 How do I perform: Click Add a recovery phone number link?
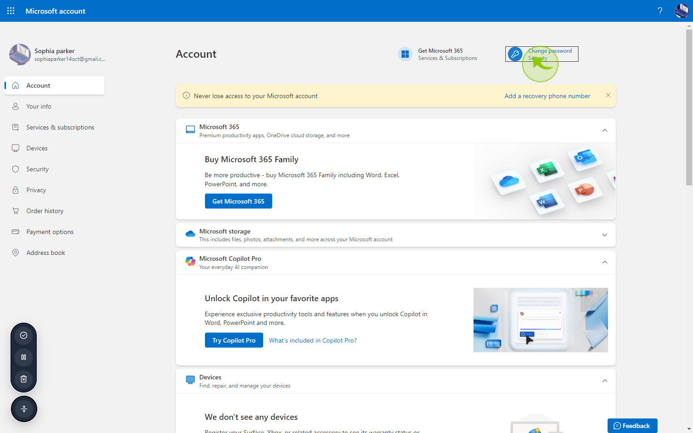click(x=547, y=96)
